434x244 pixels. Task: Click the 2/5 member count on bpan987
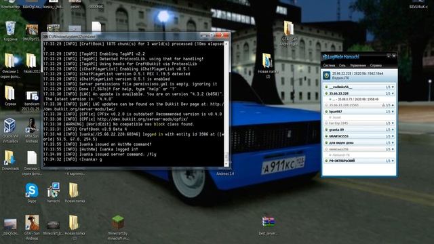pos(388,112)
